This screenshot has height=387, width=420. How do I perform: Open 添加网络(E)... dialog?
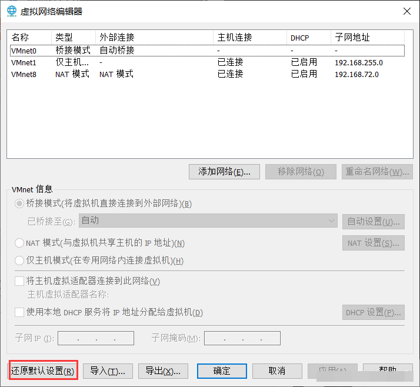pyautogui.click(x=224, y=172)
